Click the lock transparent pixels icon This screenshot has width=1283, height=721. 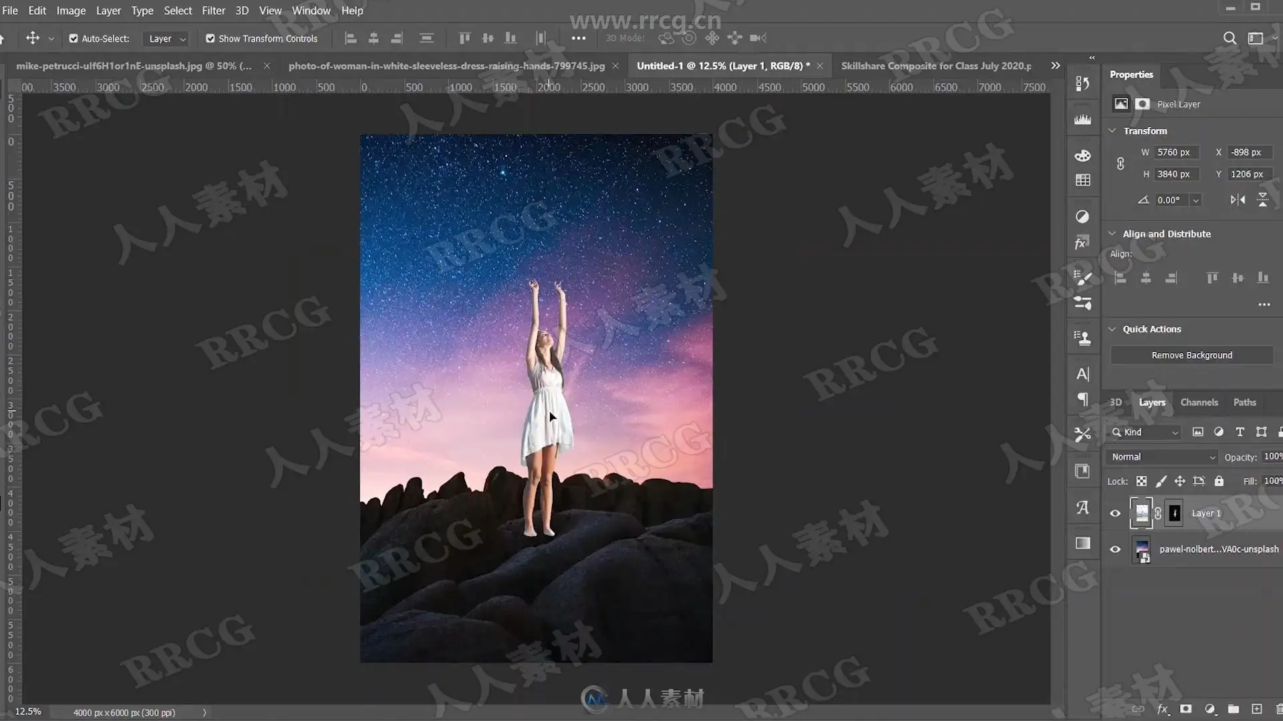[x=1141, y=481]
